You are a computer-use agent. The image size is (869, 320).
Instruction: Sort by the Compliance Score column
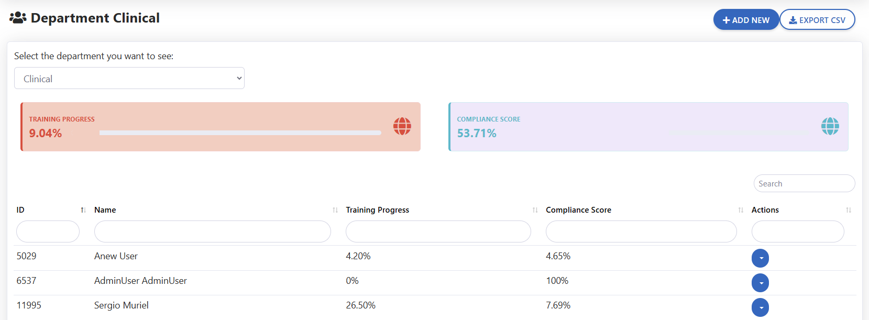pos(741,210)
